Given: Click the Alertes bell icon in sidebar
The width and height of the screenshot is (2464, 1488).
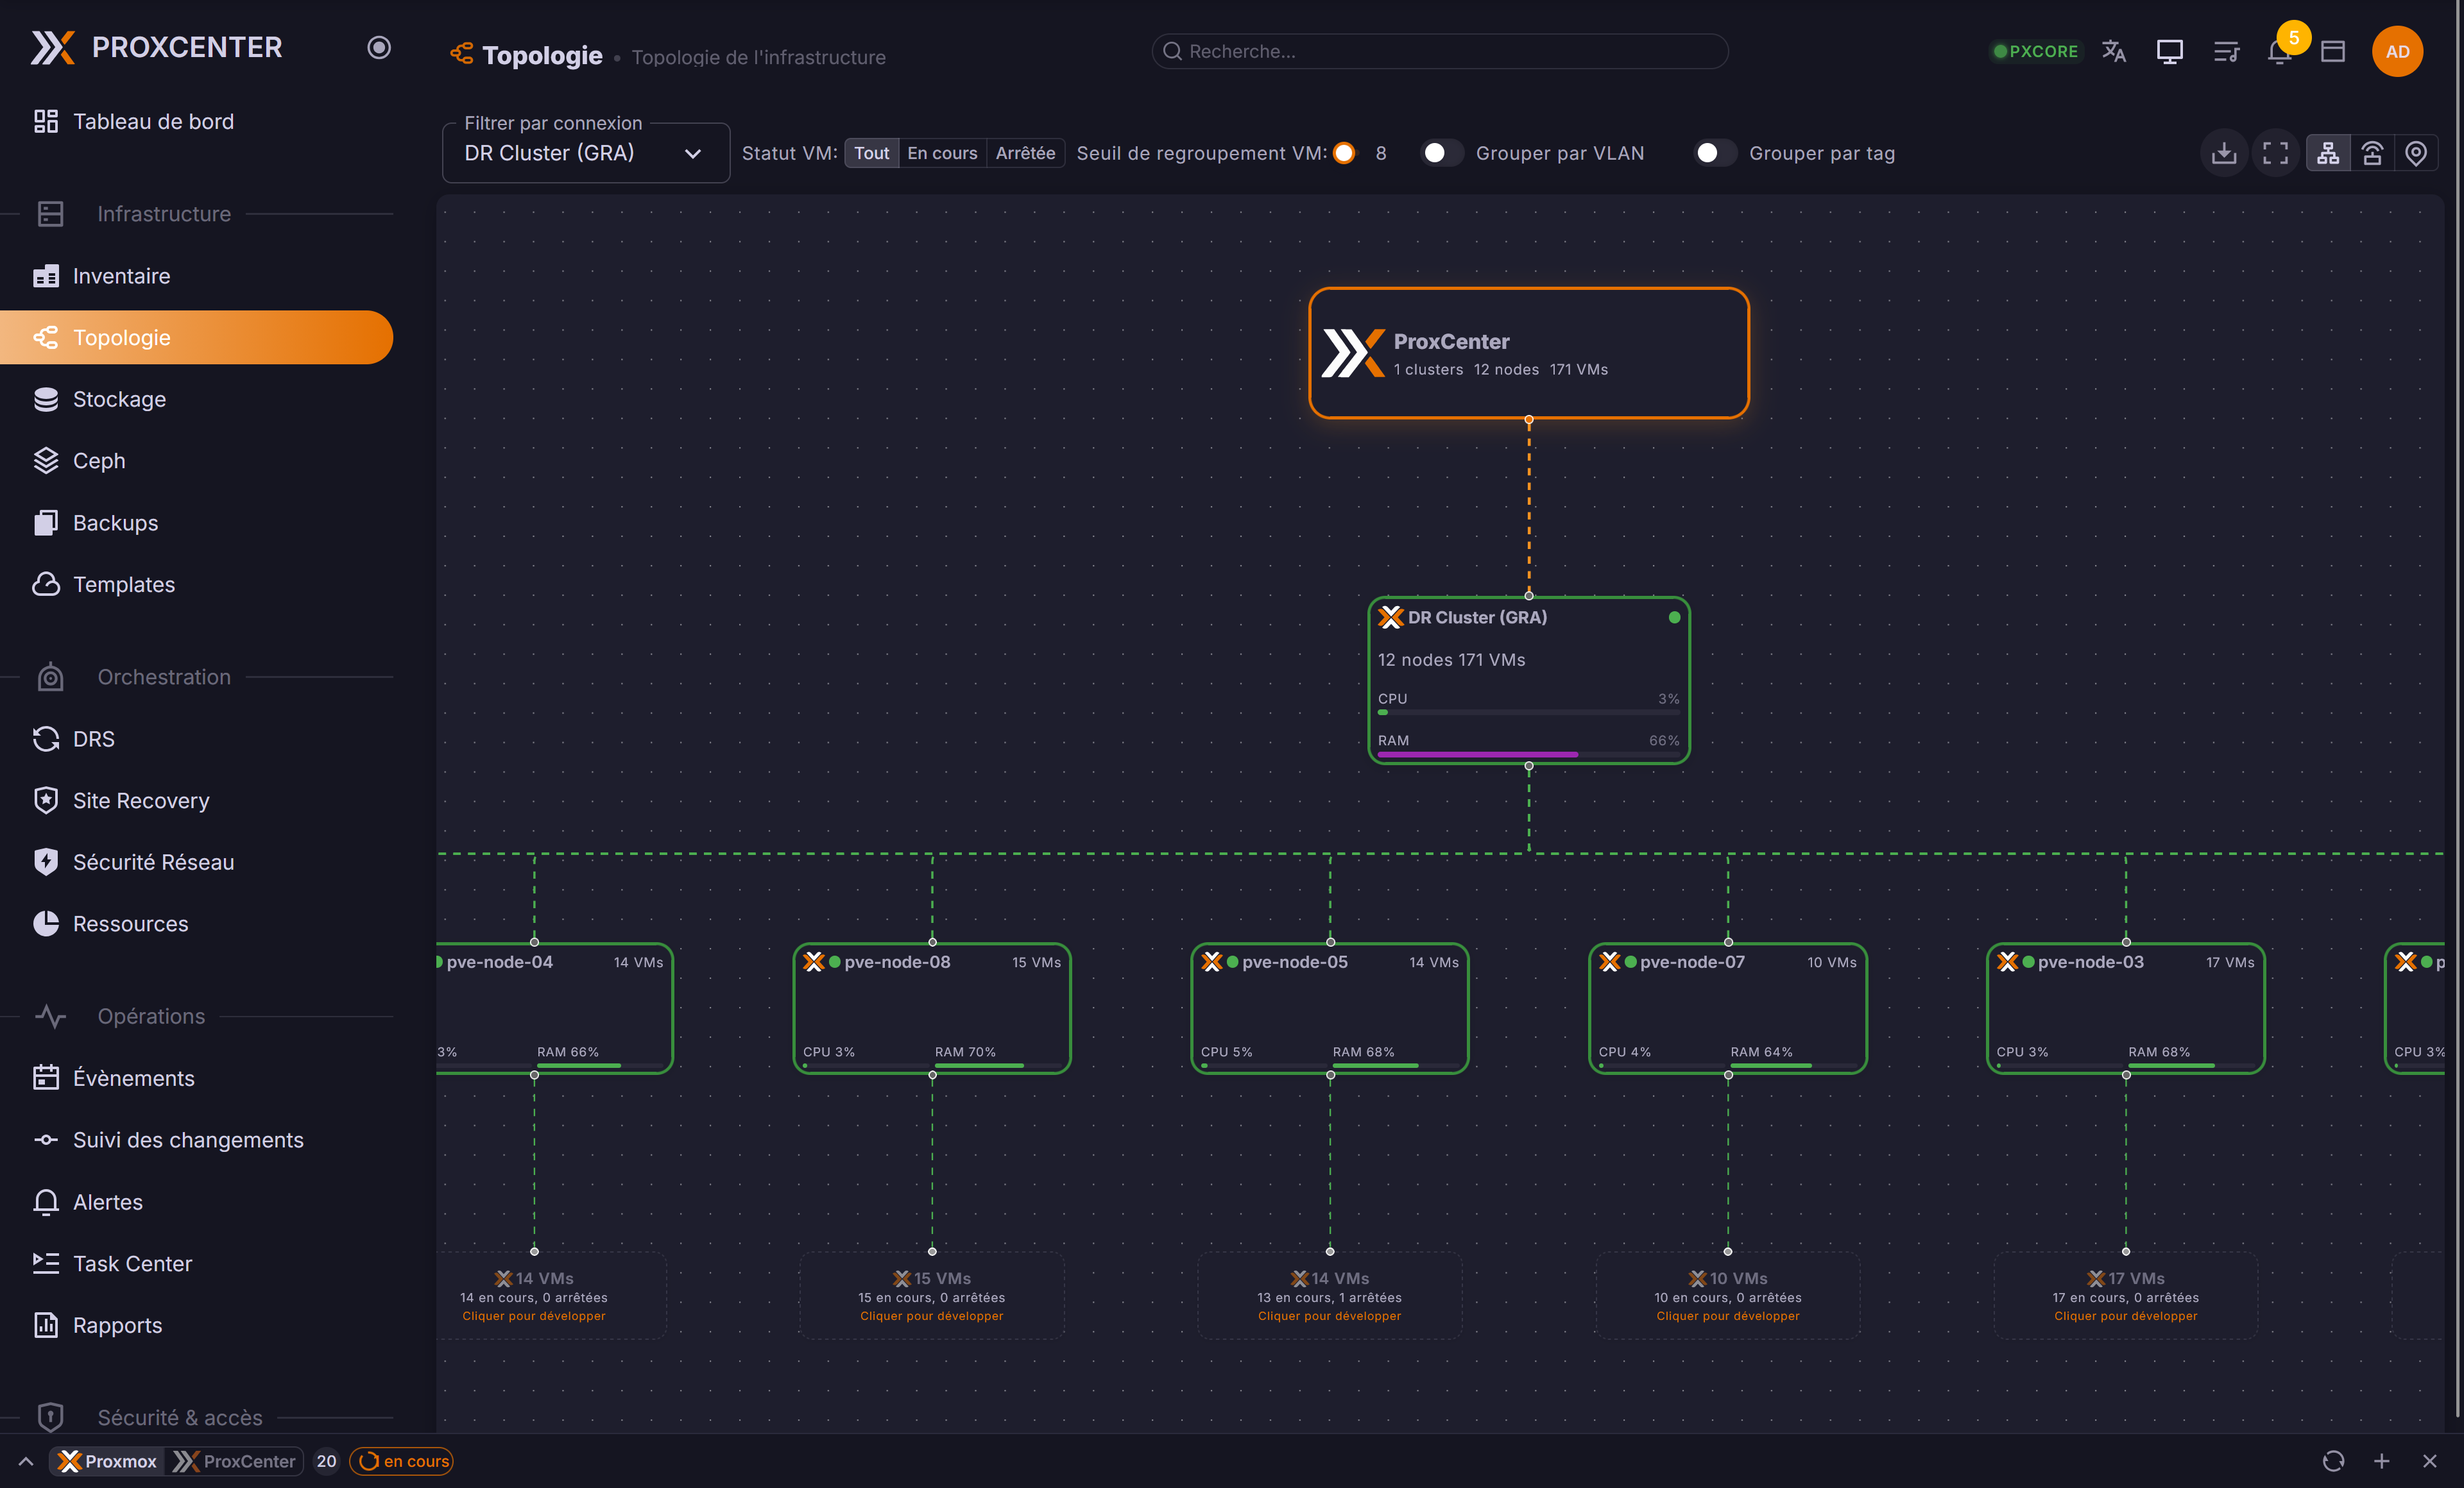Looking at the screenshot, I should click(x=46, y=1201).
